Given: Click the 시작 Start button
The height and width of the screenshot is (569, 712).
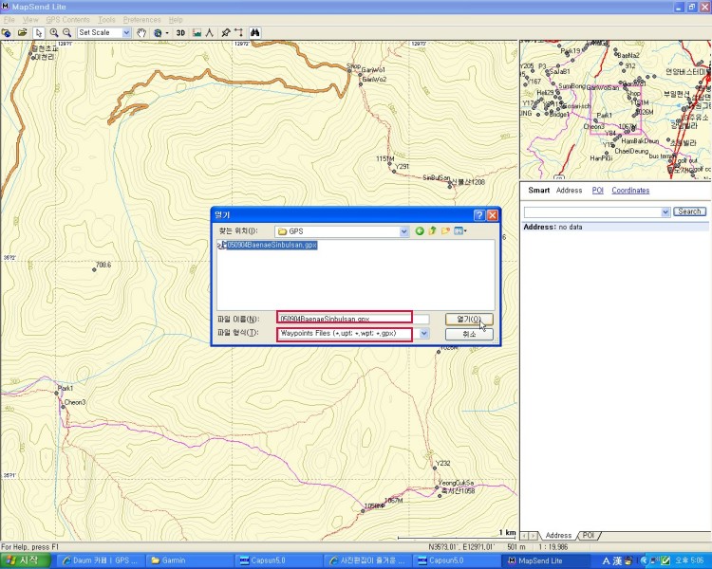Looking at the screenshot, I should pyautogui.click(x=25, y=560).
